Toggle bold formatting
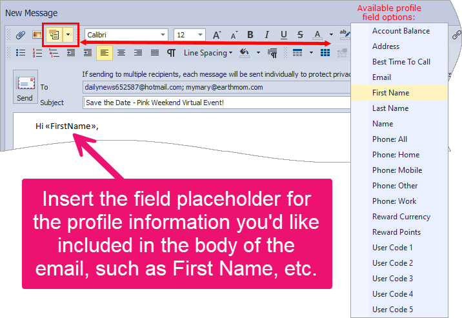462x318 pixels. point(250,35)
